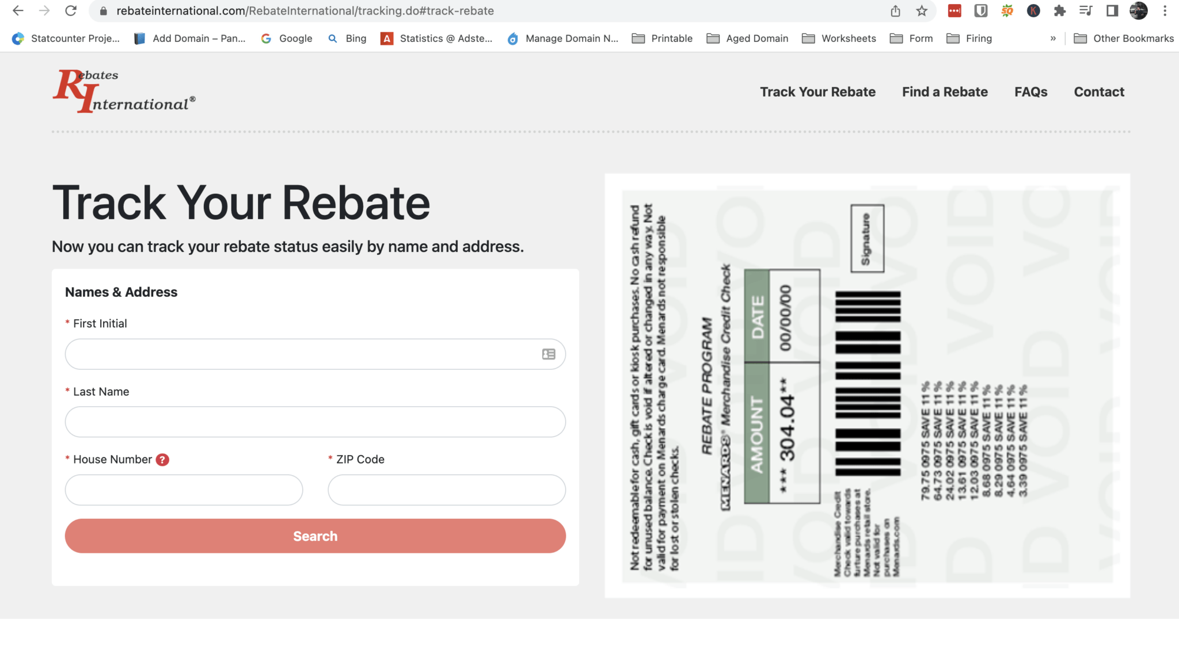The image size is (1179, 650).
Task: Click the browser extensions puzzle icon
Action: (x=1059, y=10)
